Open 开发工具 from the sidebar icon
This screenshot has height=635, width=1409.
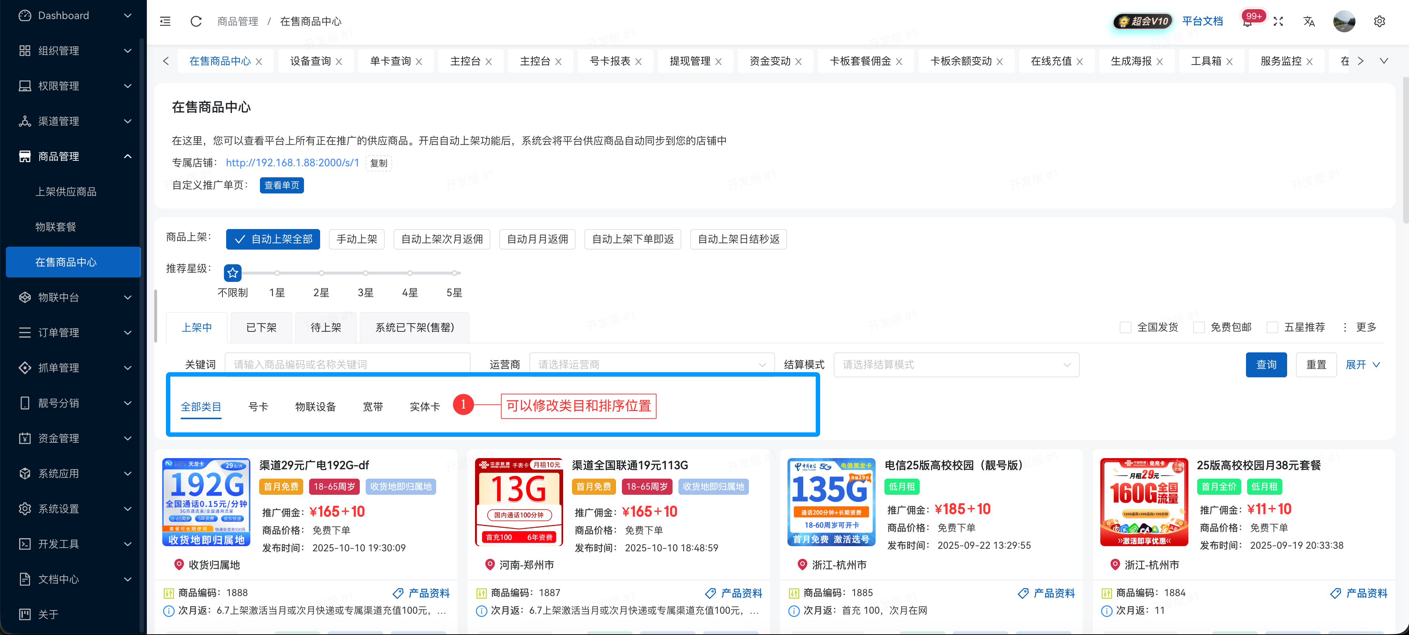[25, 544]
